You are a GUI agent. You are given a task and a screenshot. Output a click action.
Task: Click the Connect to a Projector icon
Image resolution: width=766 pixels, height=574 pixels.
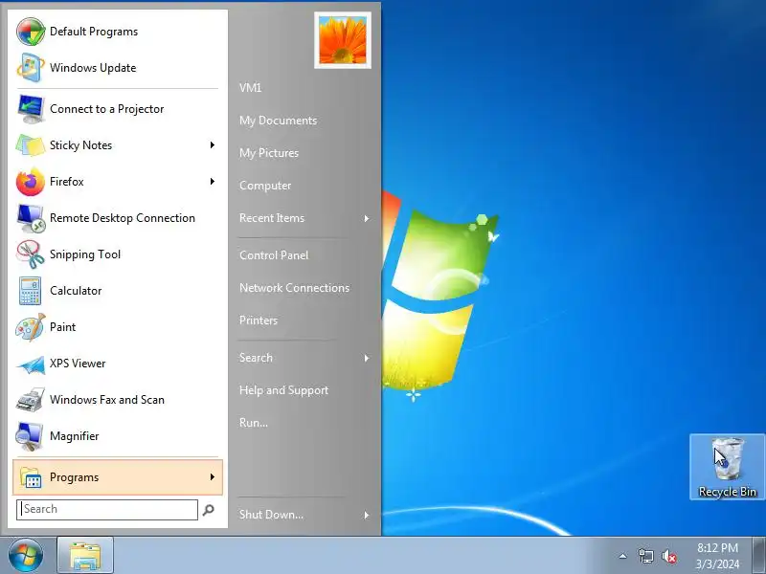[x=31, y=109]
